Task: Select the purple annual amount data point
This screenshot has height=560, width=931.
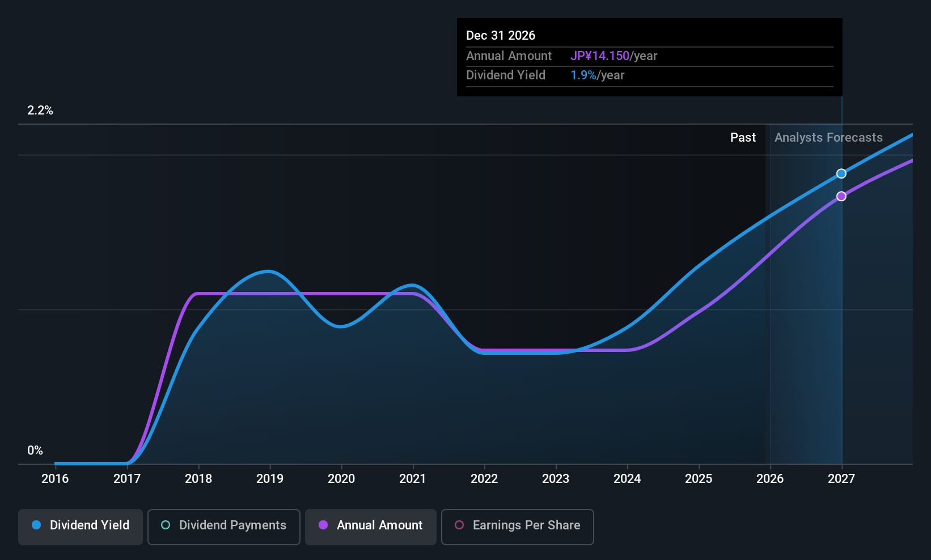Action: 841,196
